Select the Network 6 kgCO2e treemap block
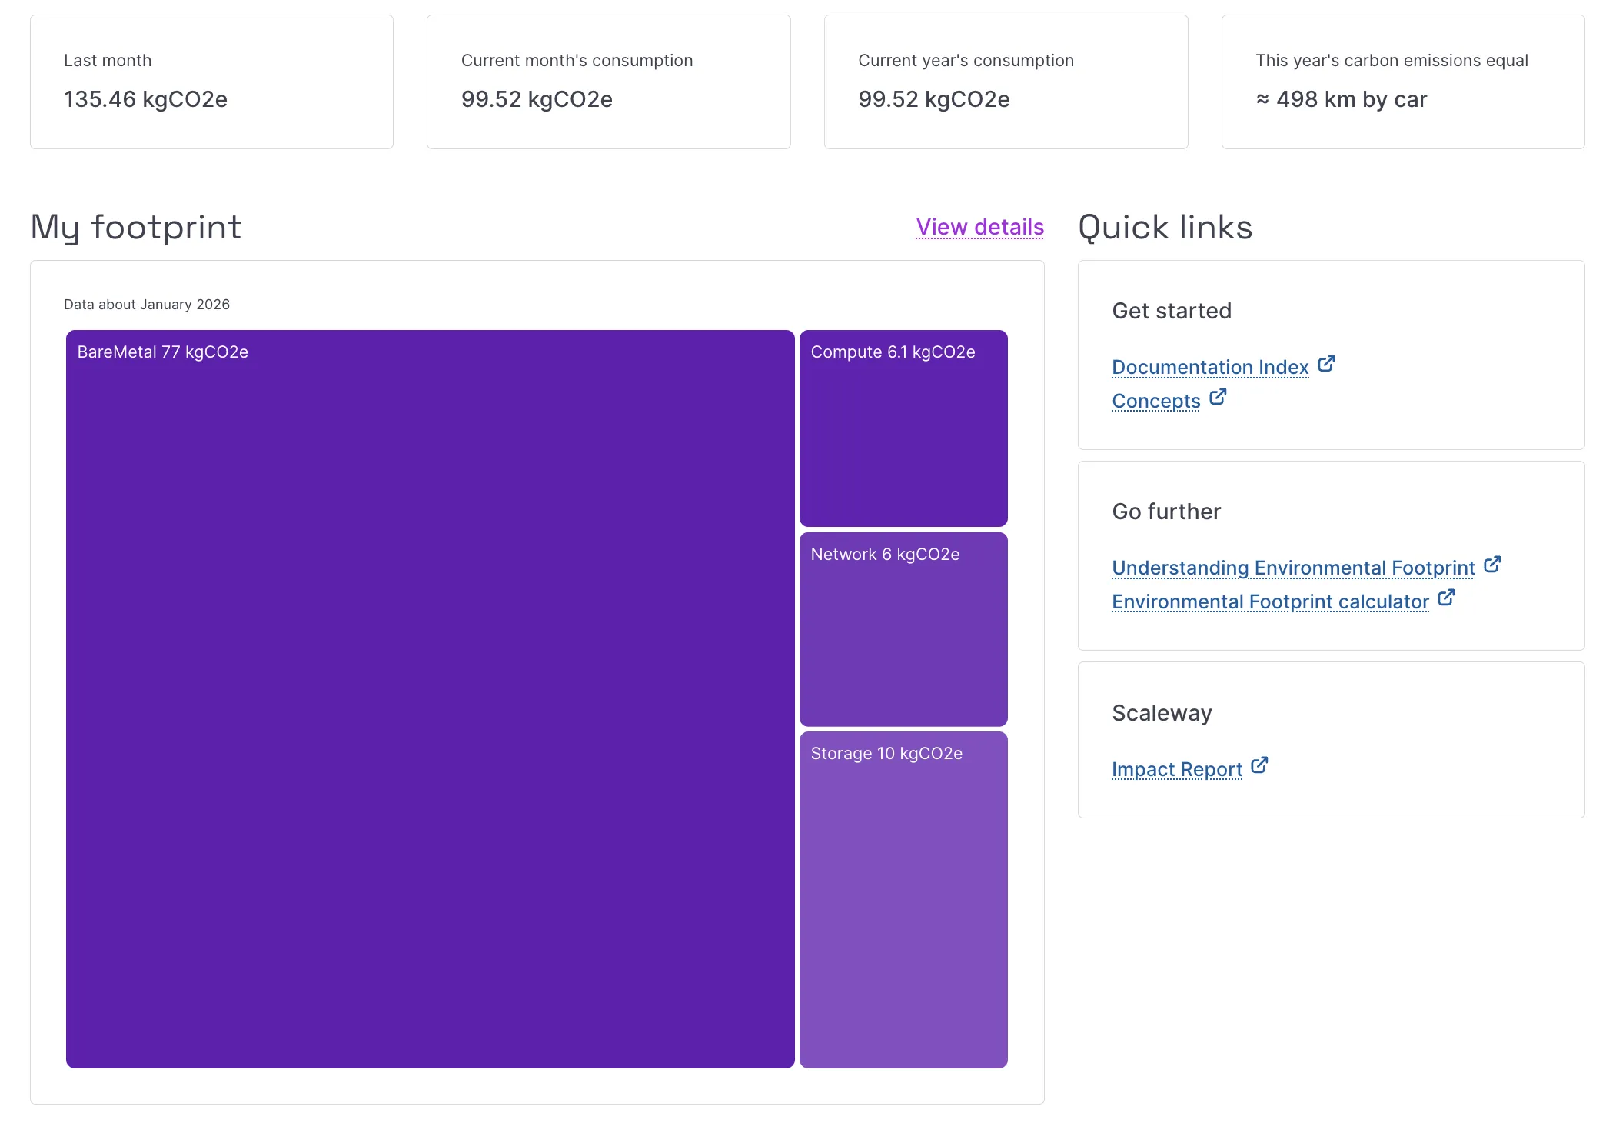This screenshot has height=1123, width=1616. click(x=903, y=629)
